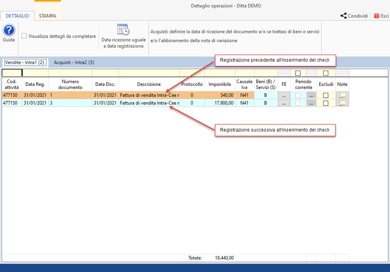The image size is (390, 272).
Task: Click the Condividi share icon
Action: coord(343,16)
